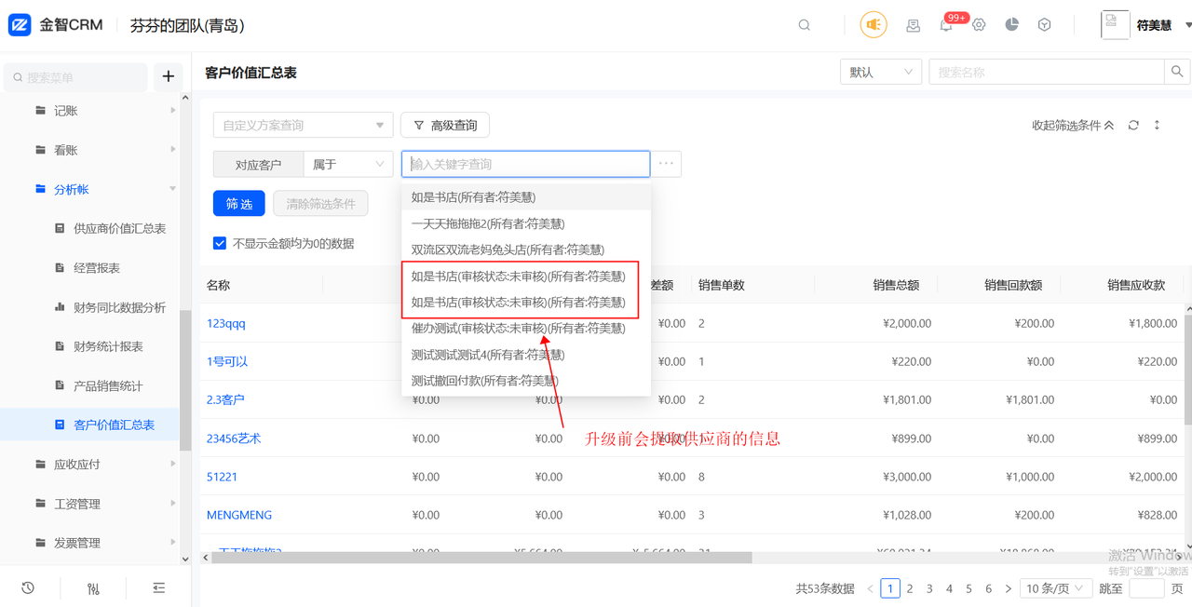Open notifications bell with 99+ badge

[x=946, y=25]
